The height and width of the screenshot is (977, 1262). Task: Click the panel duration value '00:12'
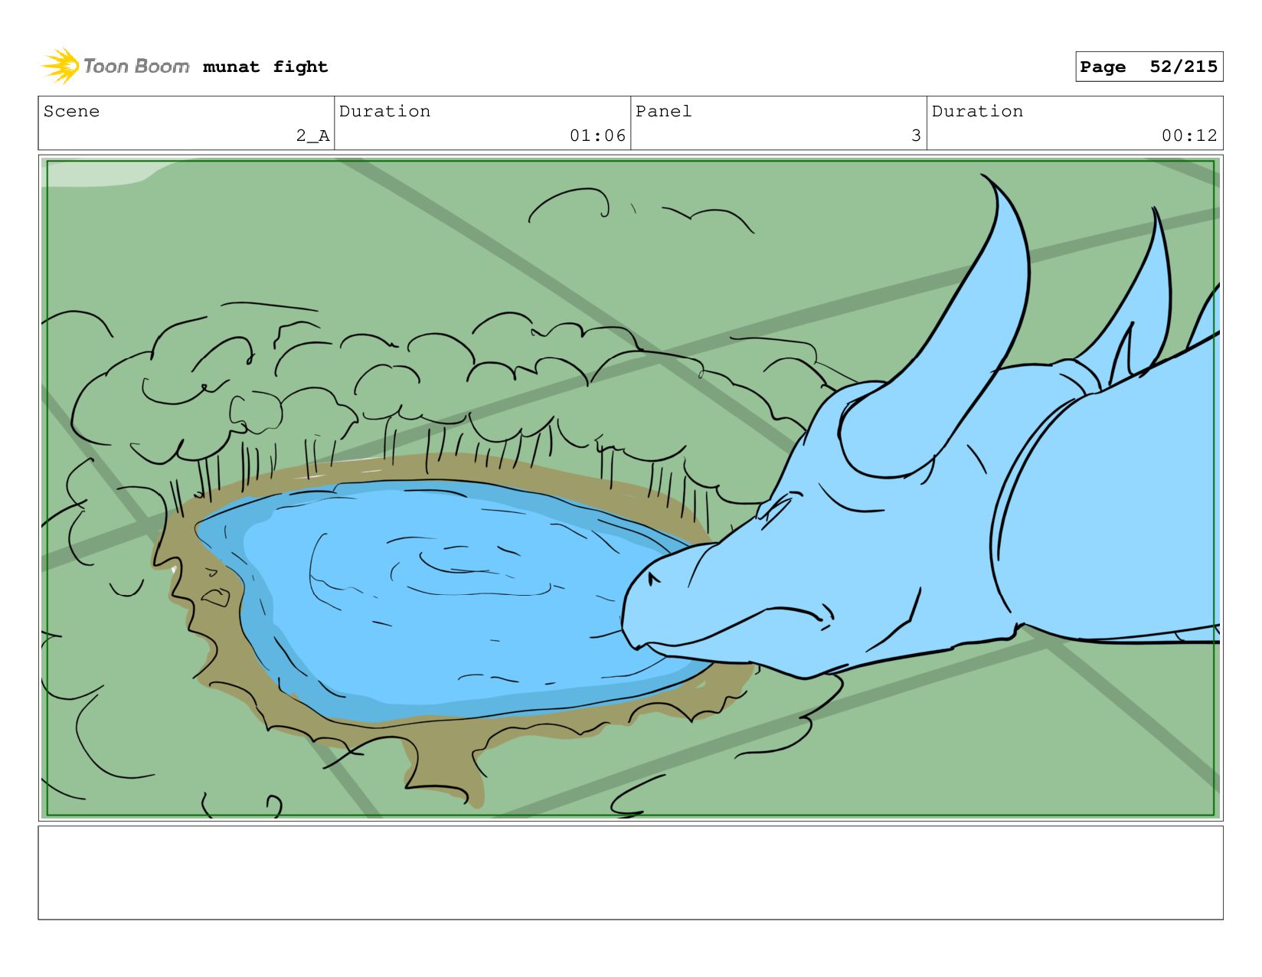coord(1189,136)
